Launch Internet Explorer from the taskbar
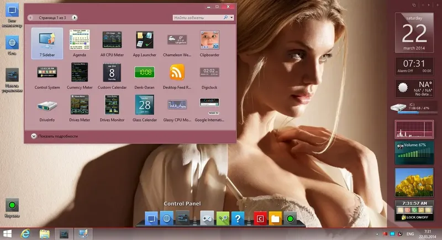The width and height of the screenshot is (442, 240). coord(25,234)
